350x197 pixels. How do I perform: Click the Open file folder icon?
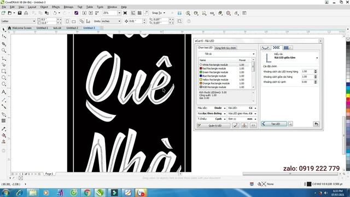[x=10, y=13]
